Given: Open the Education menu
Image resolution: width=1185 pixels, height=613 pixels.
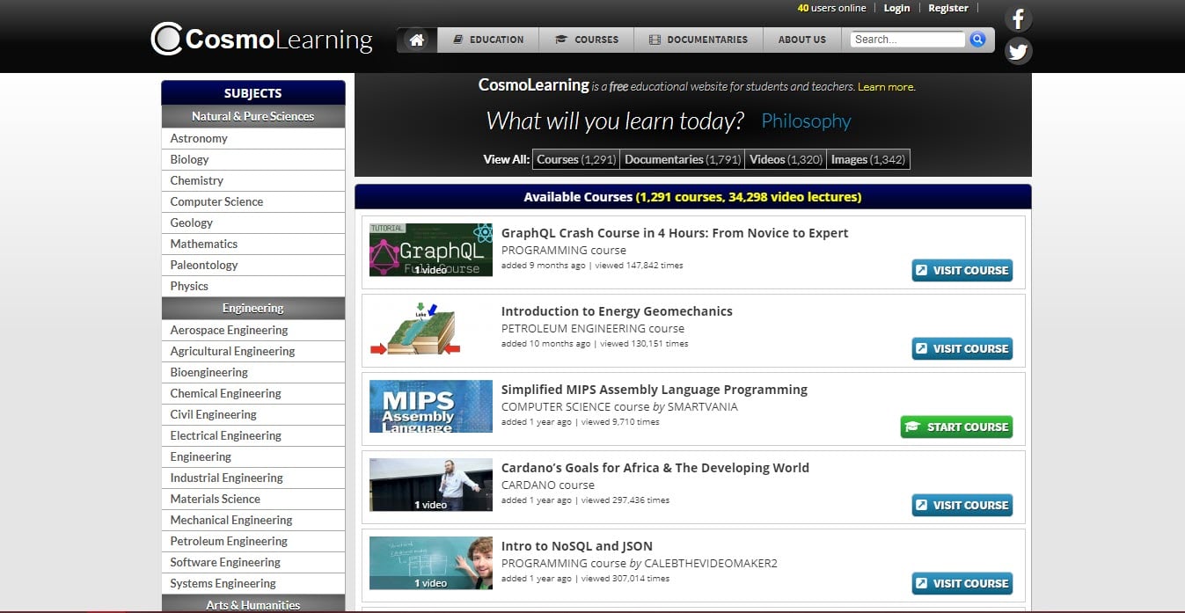Looking at the screenshot, I should pos(488,40).
